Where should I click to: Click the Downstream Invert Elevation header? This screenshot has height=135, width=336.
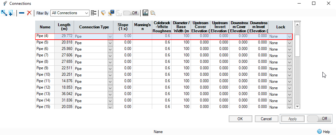pyautogui.click(x=259, y=27)
